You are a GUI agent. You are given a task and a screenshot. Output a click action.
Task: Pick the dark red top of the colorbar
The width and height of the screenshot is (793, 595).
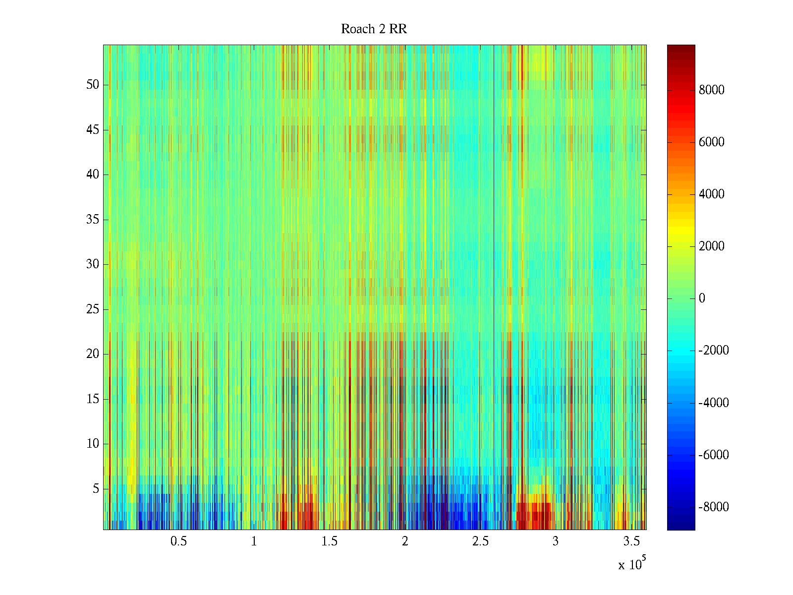pos(681,50)
